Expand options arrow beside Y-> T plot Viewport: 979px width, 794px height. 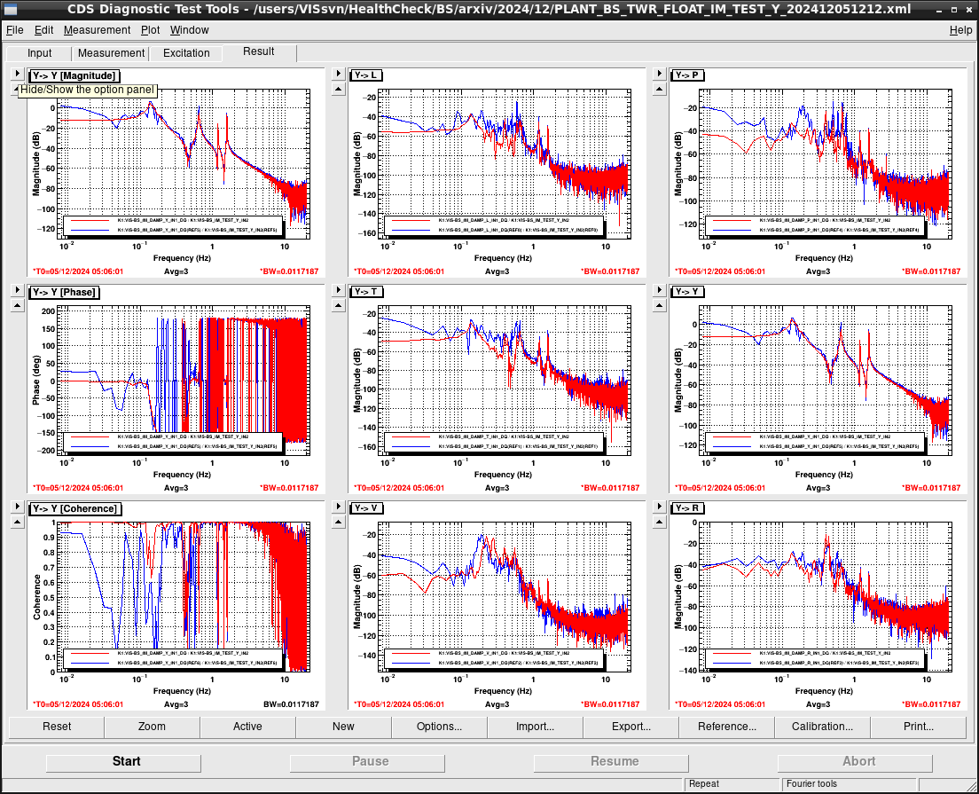(339, 290)
